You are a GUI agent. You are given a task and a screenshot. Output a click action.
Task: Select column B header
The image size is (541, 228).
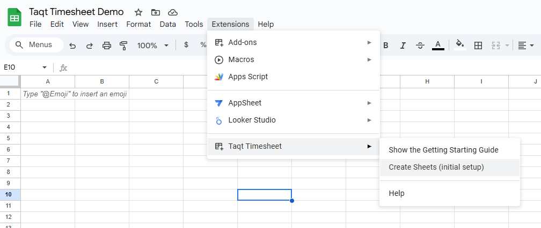click(x=102, y=81)
